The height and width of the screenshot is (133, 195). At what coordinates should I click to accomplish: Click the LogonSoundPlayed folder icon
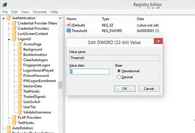(x=20, y=70)
